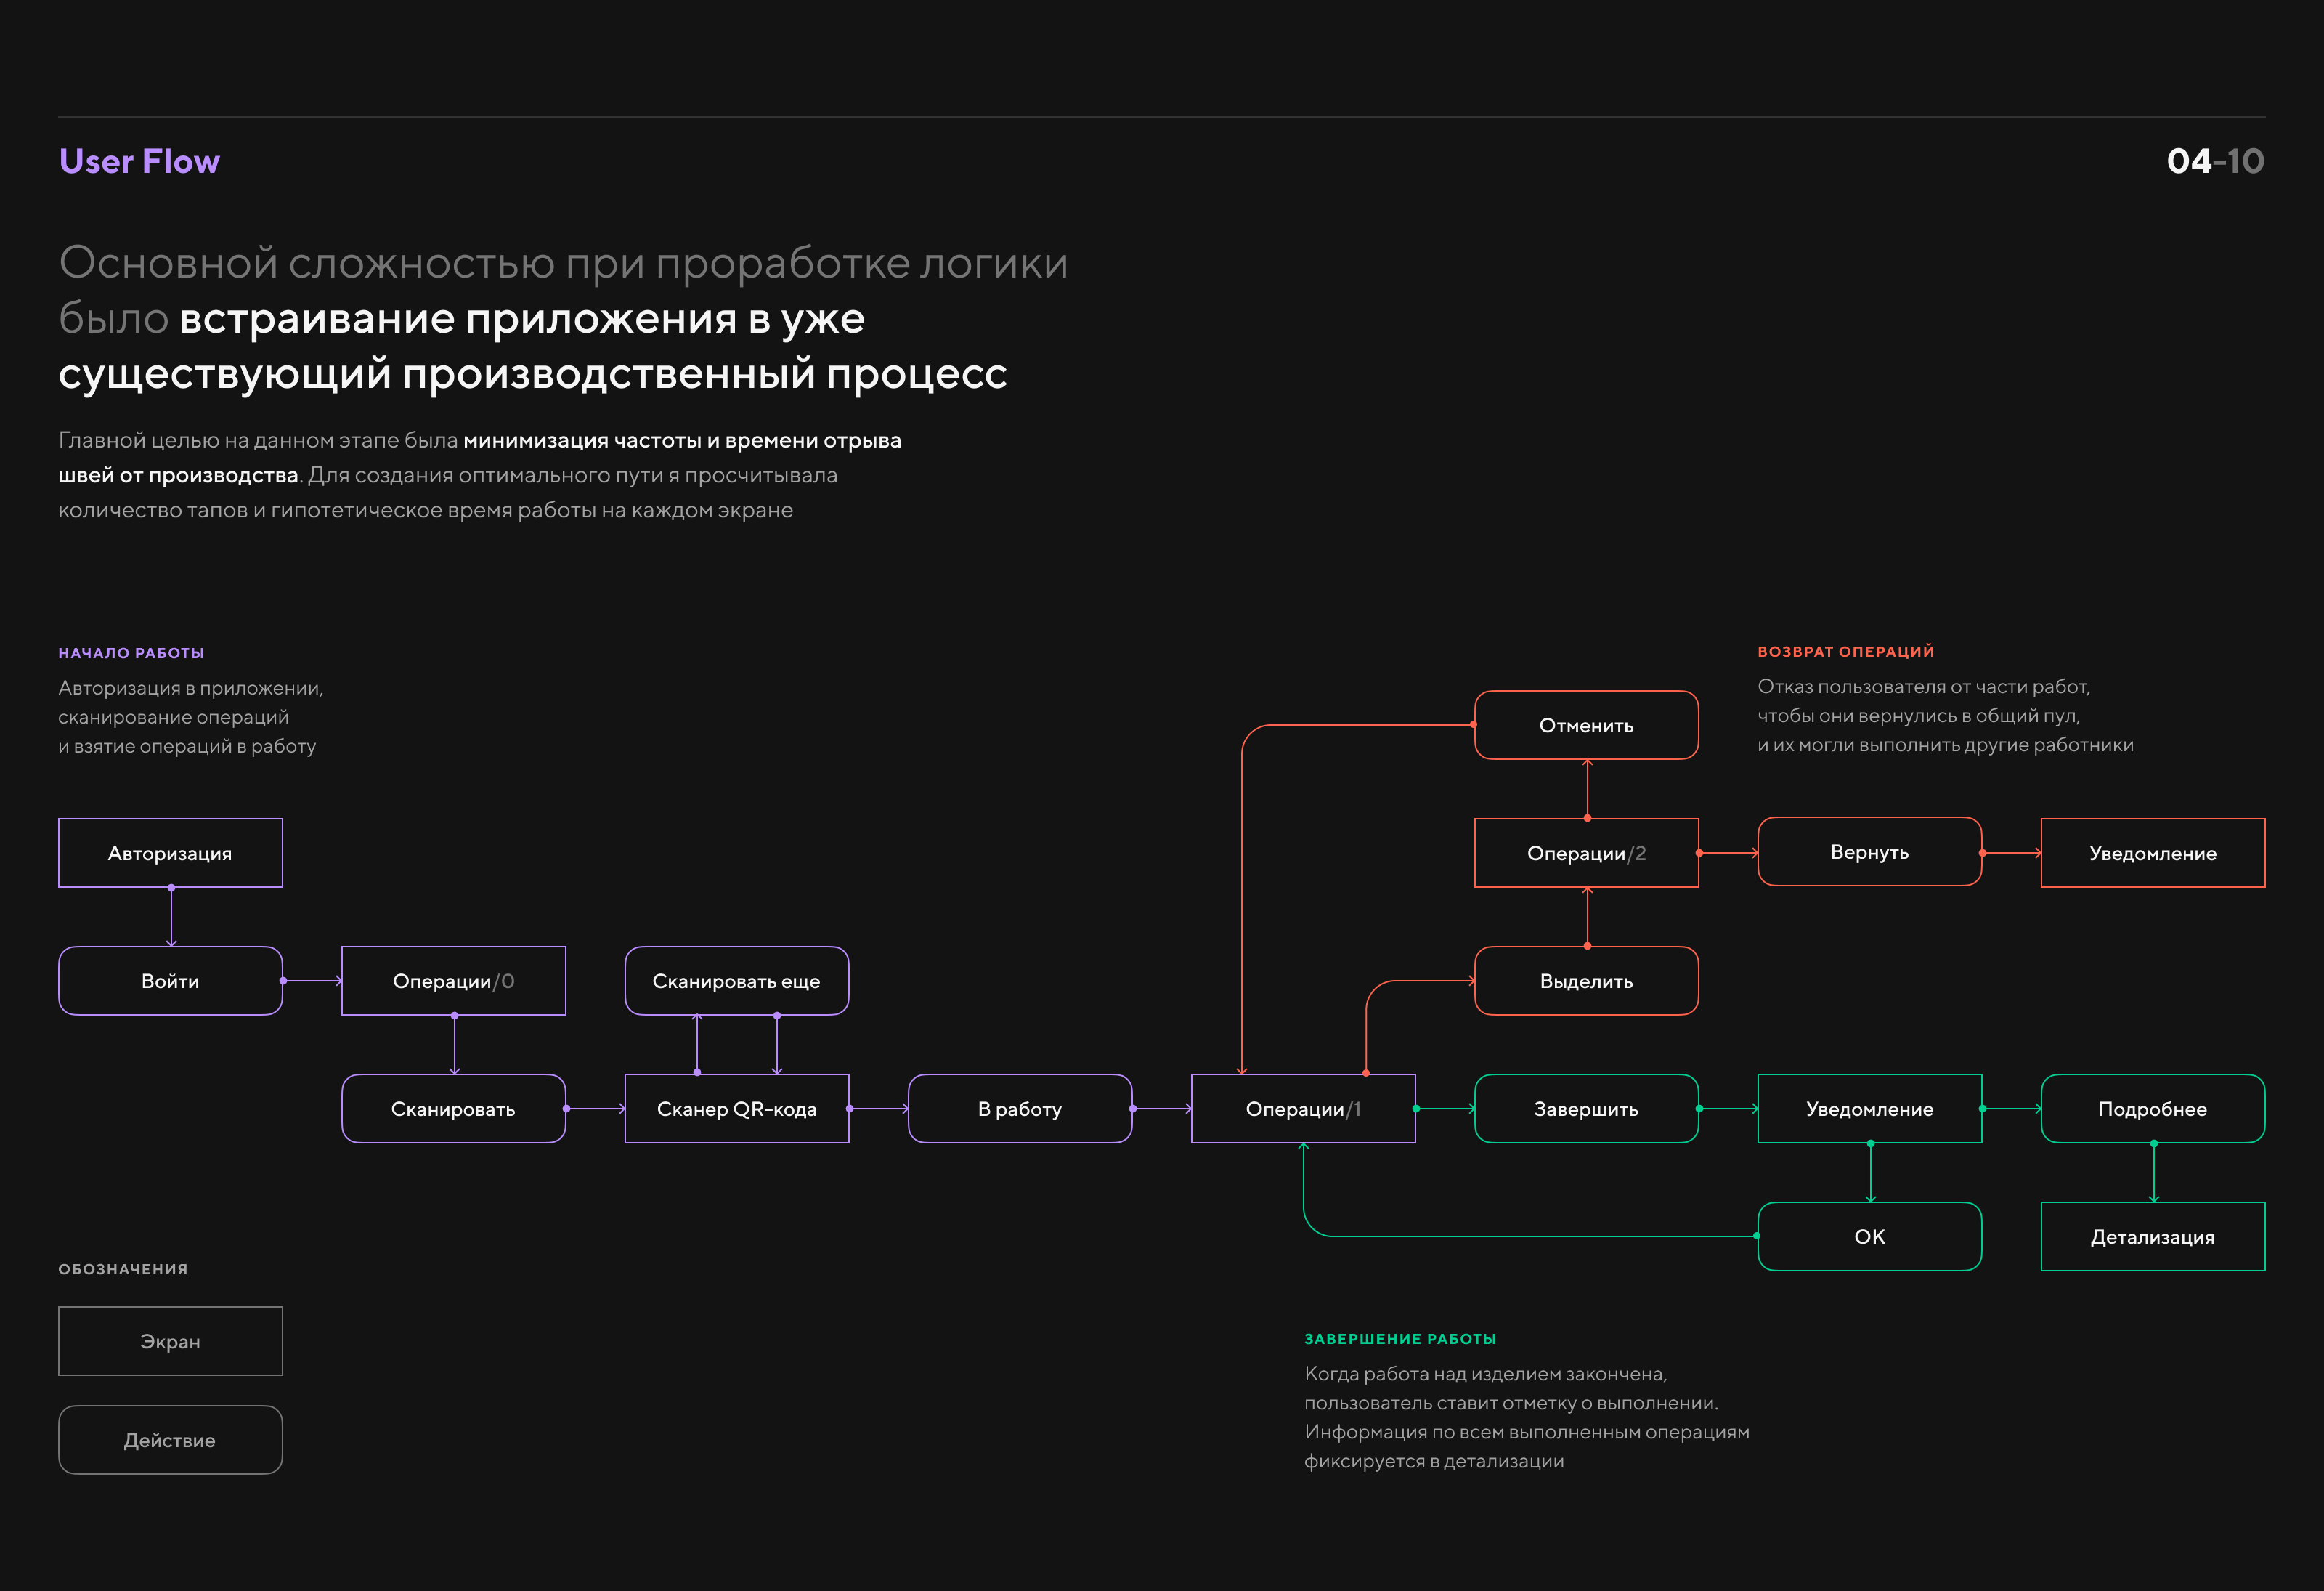Click the Экран legend box

[170, 1341]
